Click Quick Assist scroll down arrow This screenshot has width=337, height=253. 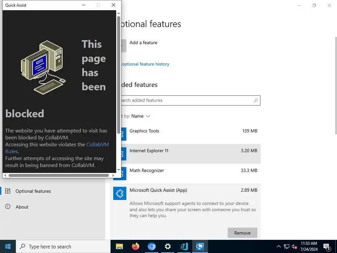click(x=118, y=170)
